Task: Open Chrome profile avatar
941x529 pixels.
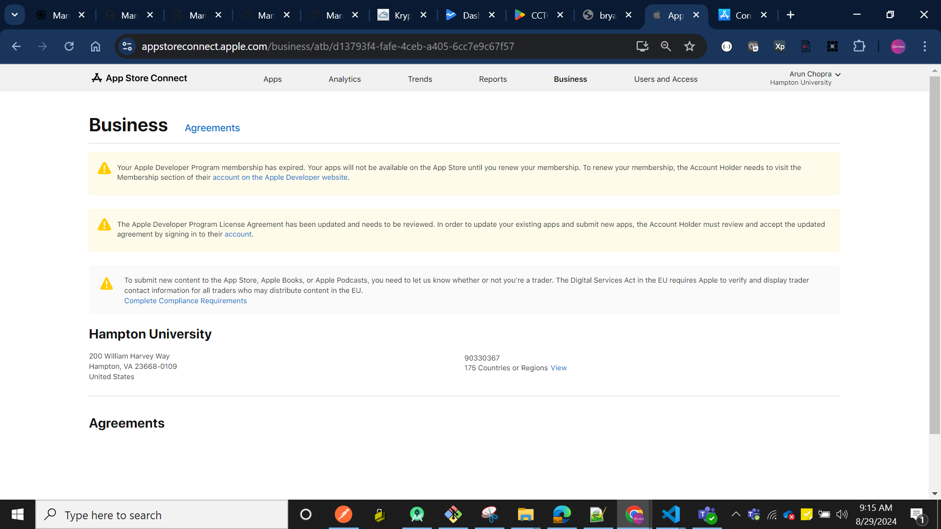Action: pos(898,47)
